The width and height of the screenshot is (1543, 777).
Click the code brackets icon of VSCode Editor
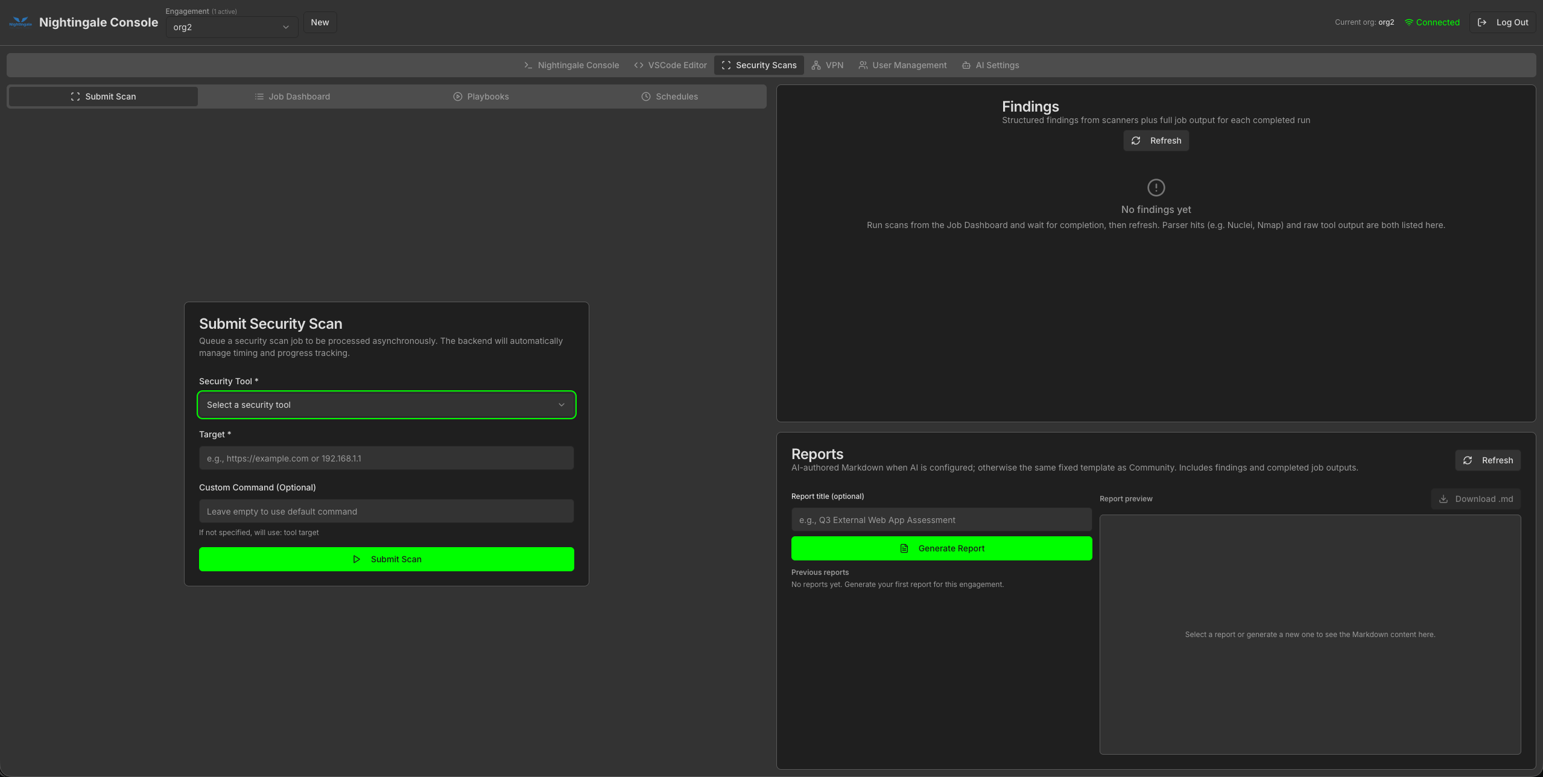638,65
